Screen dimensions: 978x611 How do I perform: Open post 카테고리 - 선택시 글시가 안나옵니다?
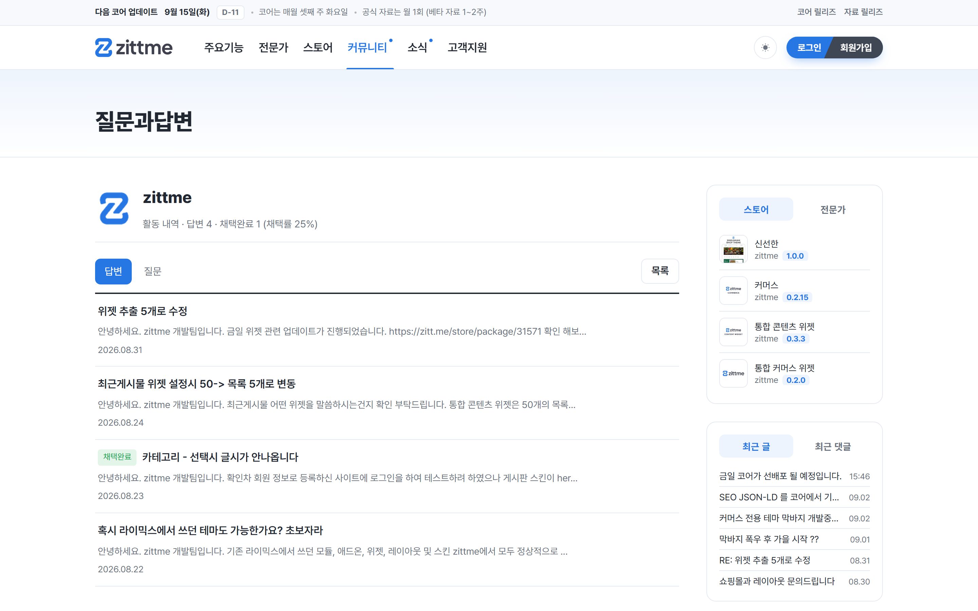pyautogui.click(x=220, y=457)
